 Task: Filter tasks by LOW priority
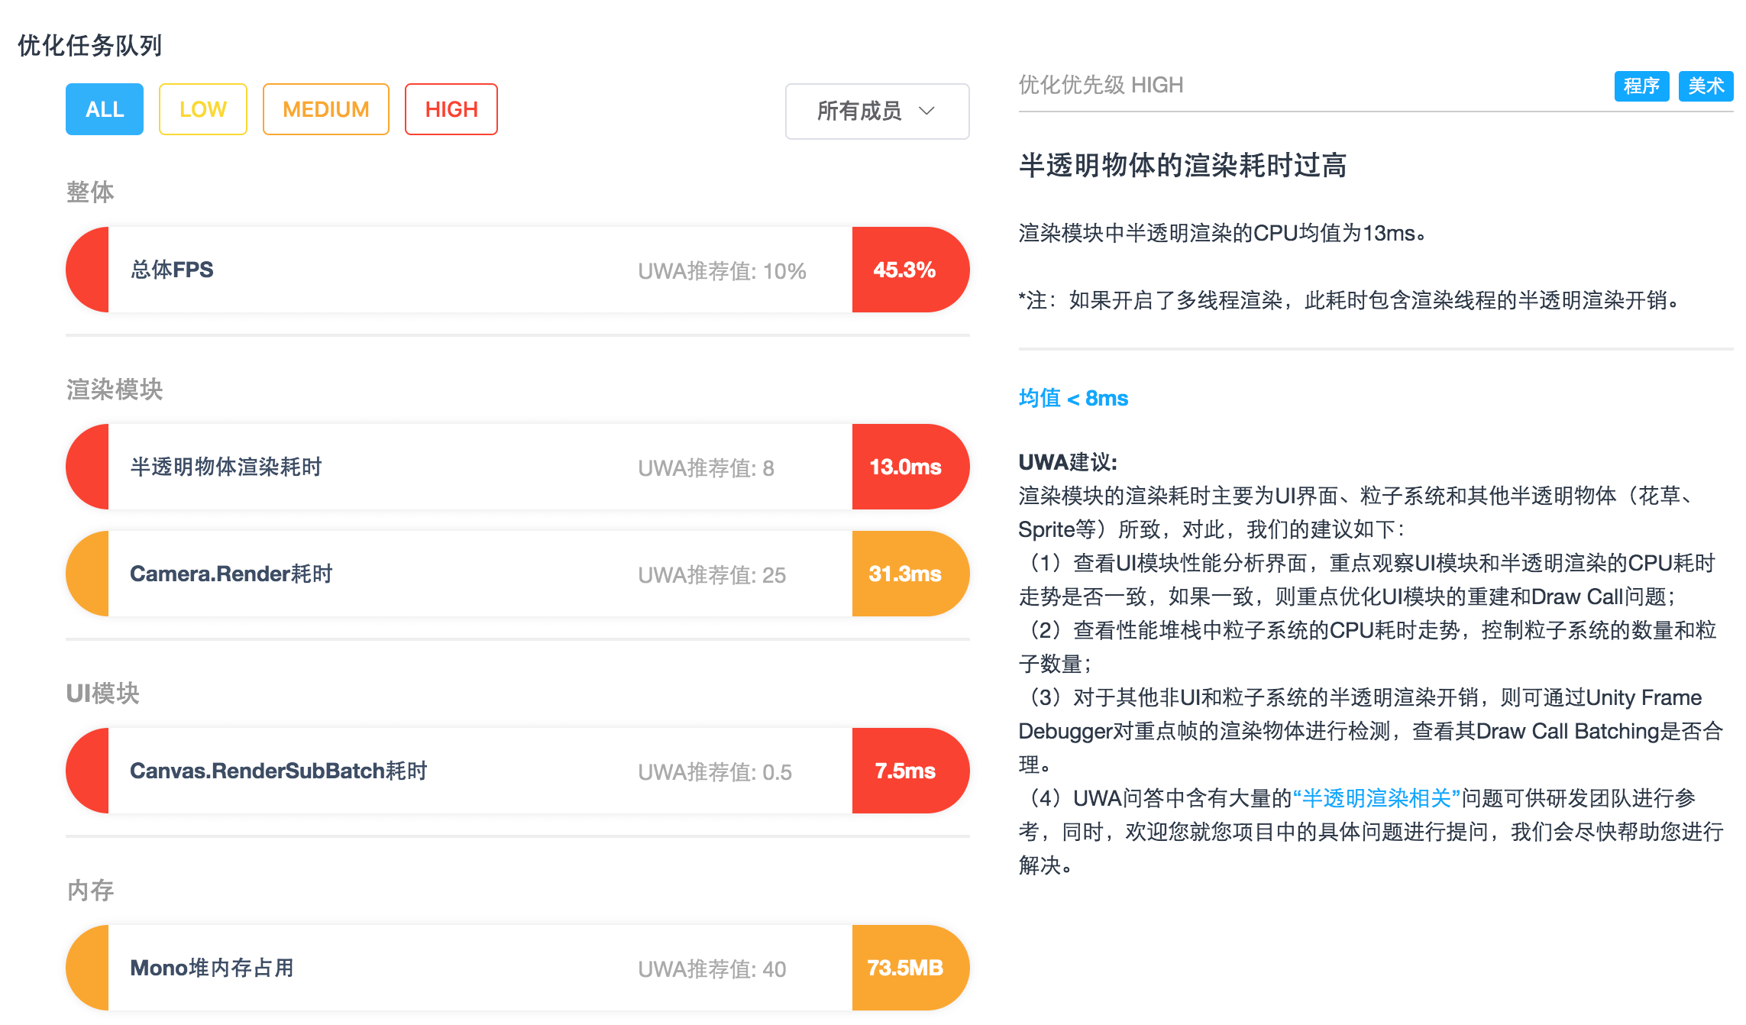(203, 109)
